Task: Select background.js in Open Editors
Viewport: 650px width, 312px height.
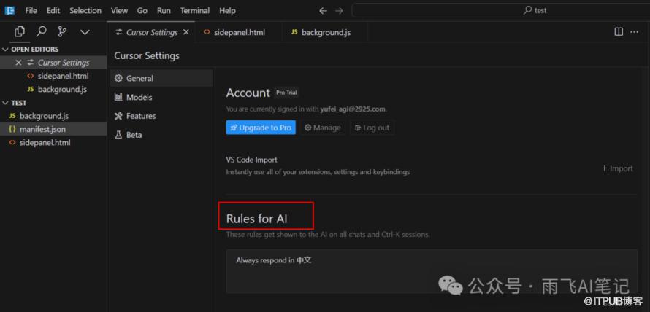Action: [53, 90]
